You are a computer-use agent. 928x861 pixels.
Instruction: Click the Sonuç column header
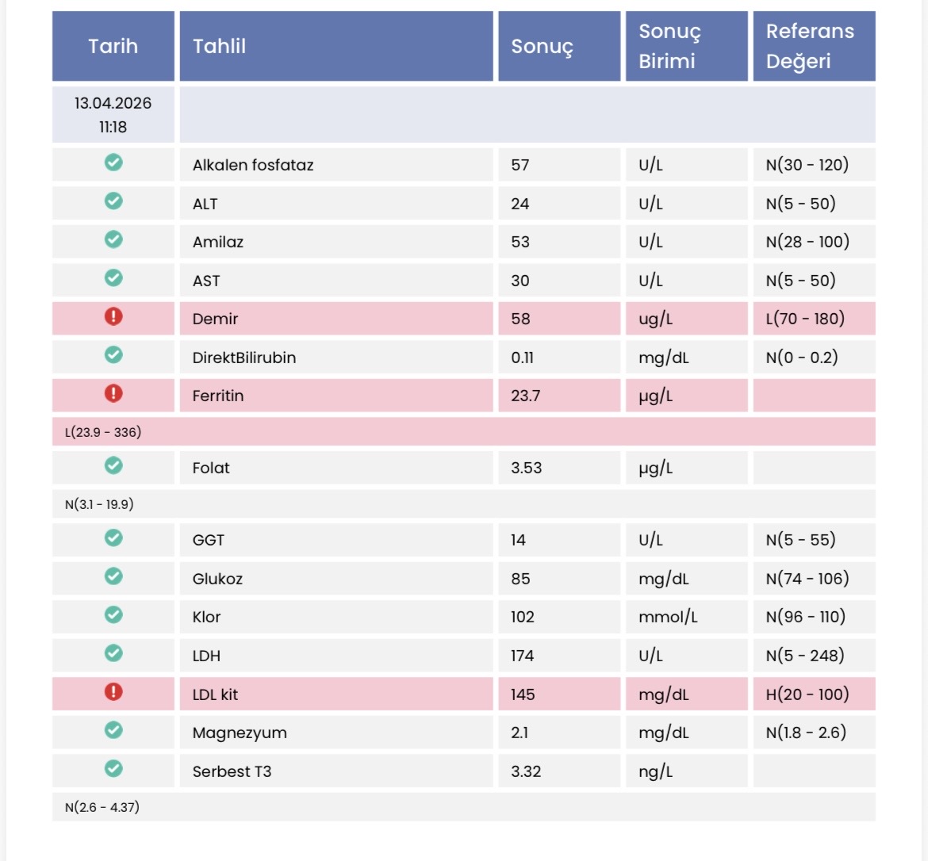[x=542, y=46]
